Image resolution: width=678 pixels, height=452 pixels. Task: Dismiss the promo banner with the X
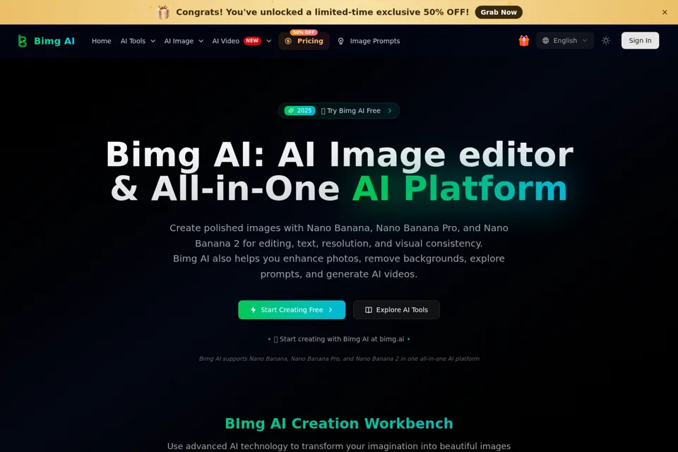[665, 12]
